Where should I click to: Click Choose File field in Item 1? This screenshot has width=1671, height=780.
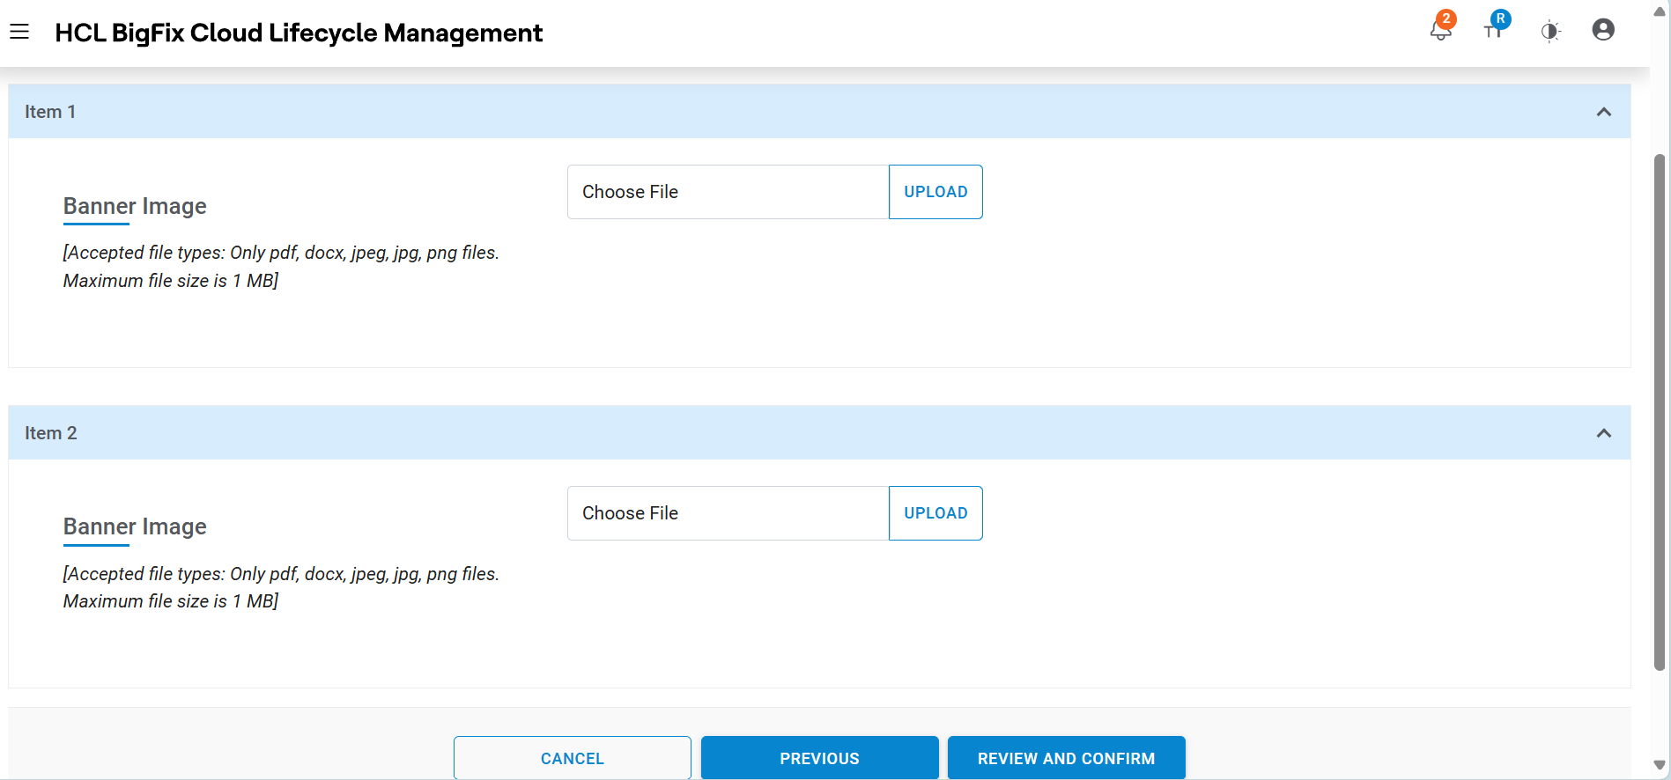click(x=728, y=192)
